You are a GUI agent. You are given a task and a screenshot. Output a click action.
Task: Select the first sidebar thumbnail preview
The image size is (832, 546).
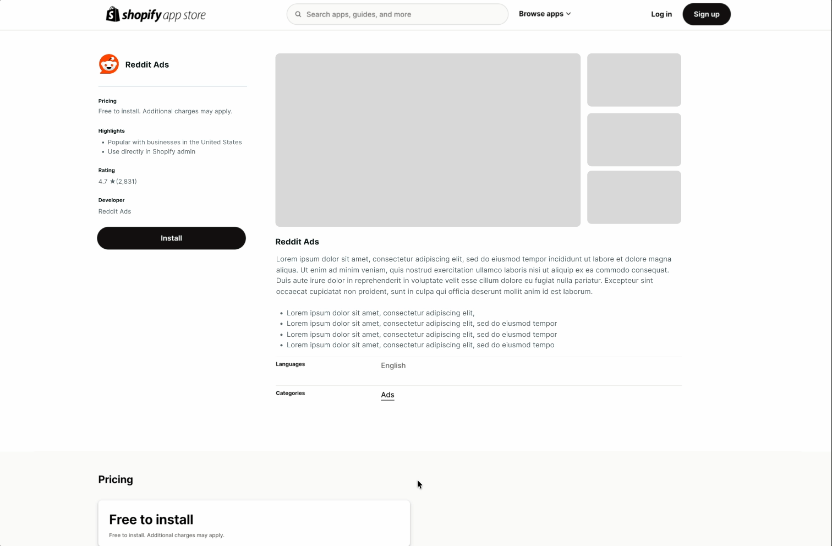coord(633,79)
